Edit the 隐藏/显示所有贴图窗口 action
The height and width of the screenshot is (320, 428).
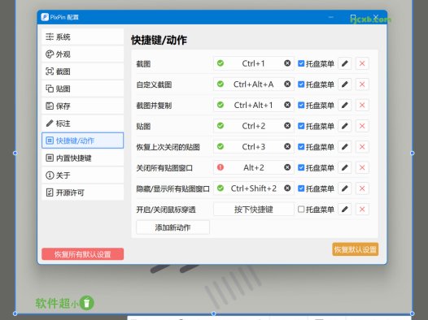(x=345, y=188)
